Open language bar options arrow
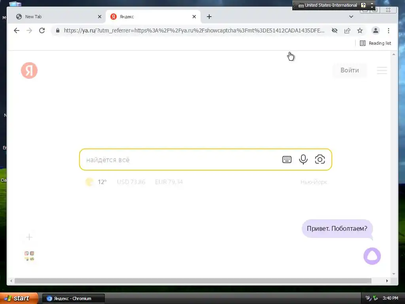This screenshot has width=405, height=304. point(372,7)
